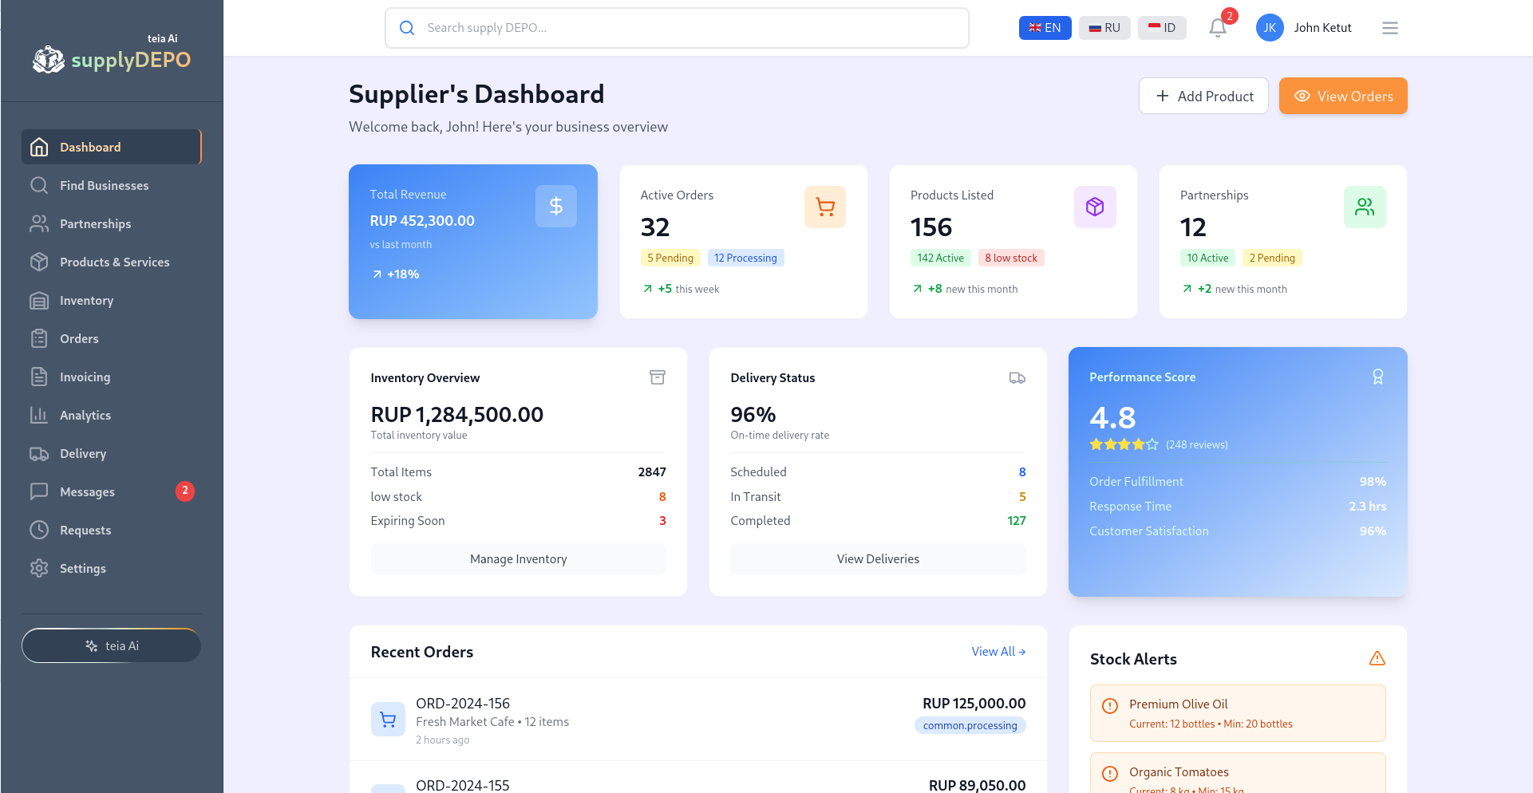Click View Deliveries button
This screenshot has width=1533, height=793.
coord(878,559)
